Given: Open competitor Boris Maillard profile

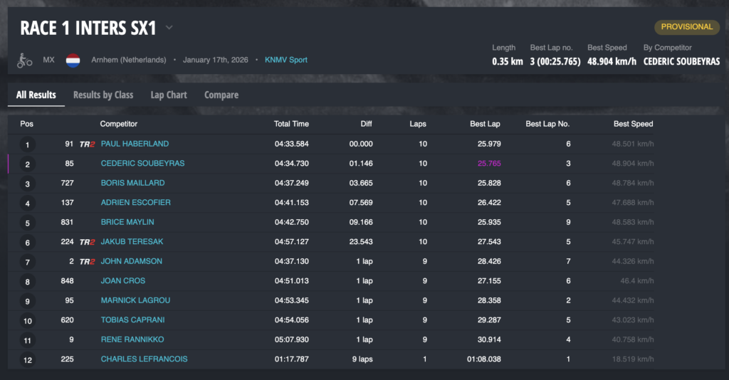Looking at the screenshot, I should click(132, 183).
